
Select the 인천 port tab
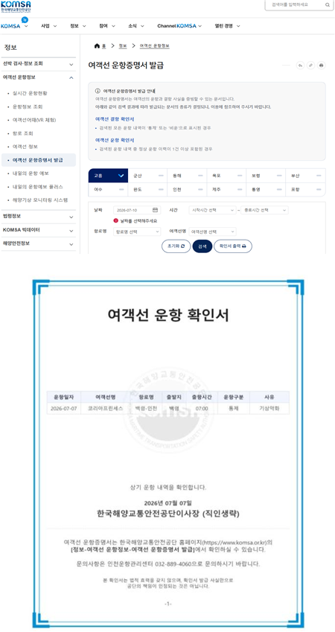187,189
